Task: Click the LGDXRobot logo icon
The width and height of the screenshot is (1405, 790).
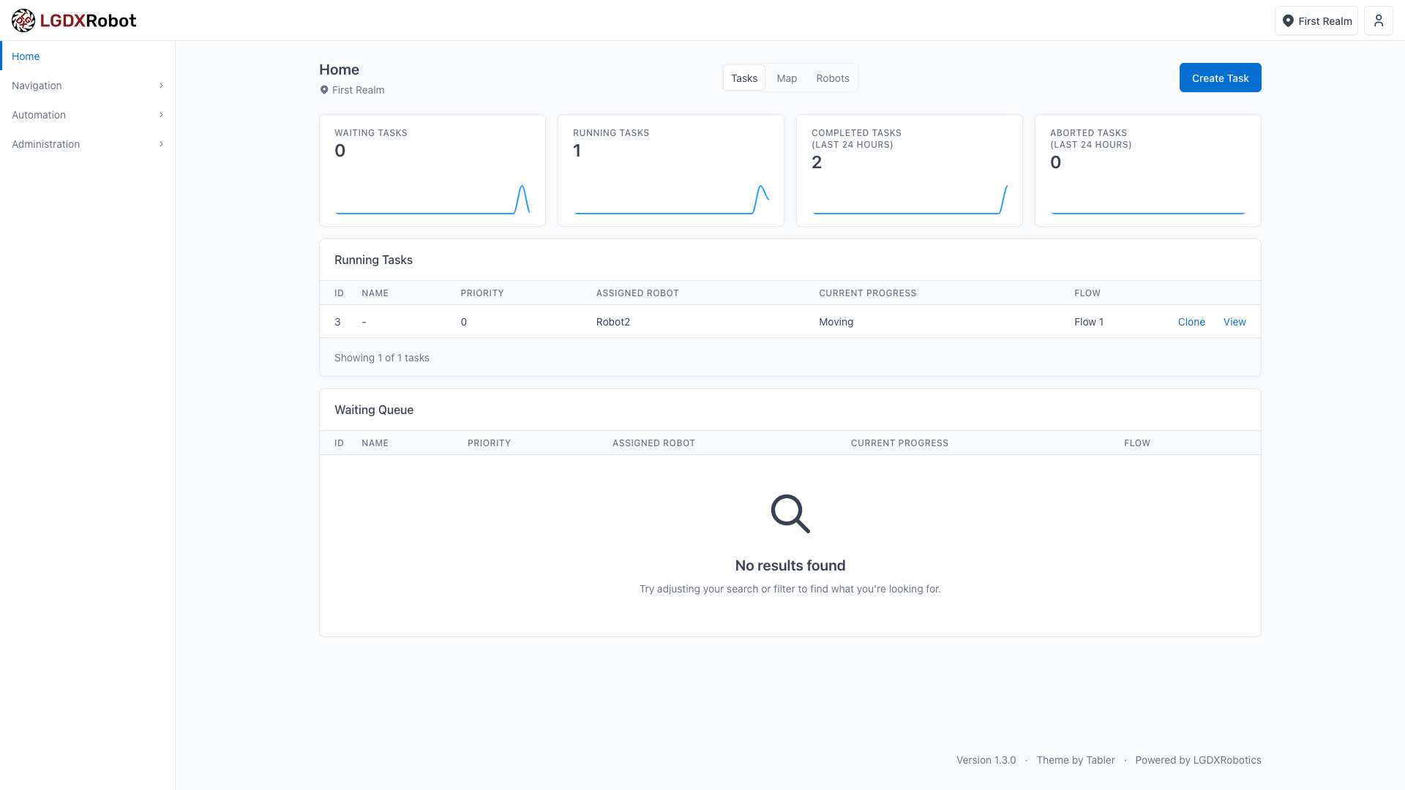Action: click(x=23, y=20)
